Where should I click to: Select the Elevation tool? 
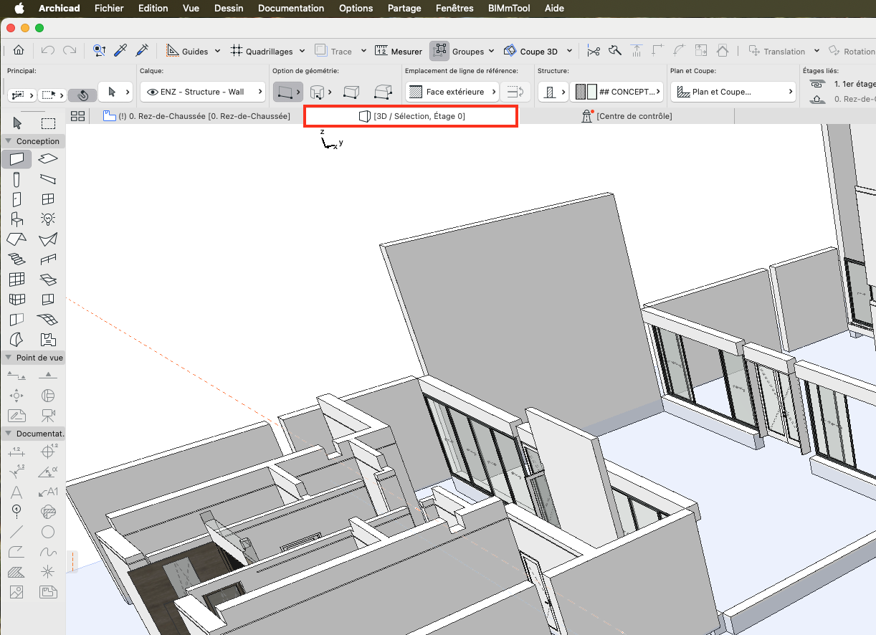(x=48, y=375)
